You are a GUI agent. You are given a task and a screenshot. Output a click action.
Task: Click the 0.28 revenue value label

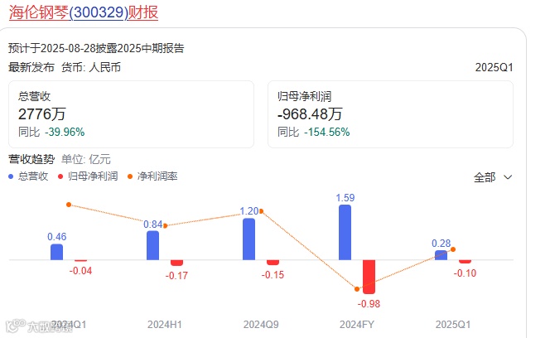click(x=441, y=244)
